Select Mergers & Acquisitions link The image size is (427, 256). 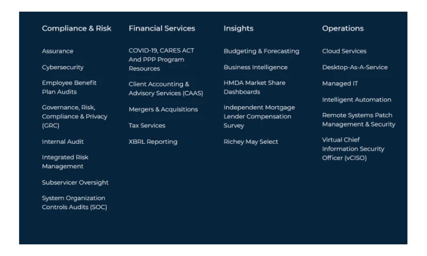pyautogui.click(x=163, y=109)
